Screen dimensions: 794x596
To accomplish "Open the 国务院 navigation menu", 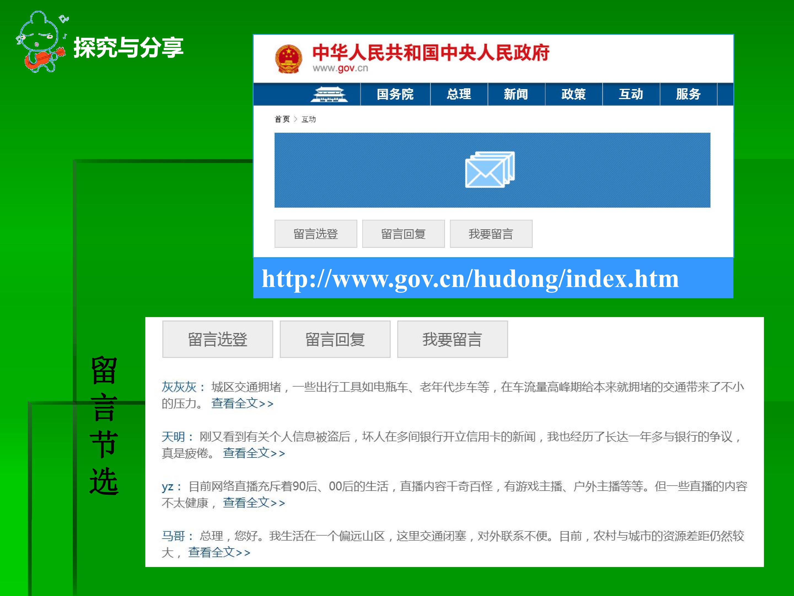I will pos(395,94).
